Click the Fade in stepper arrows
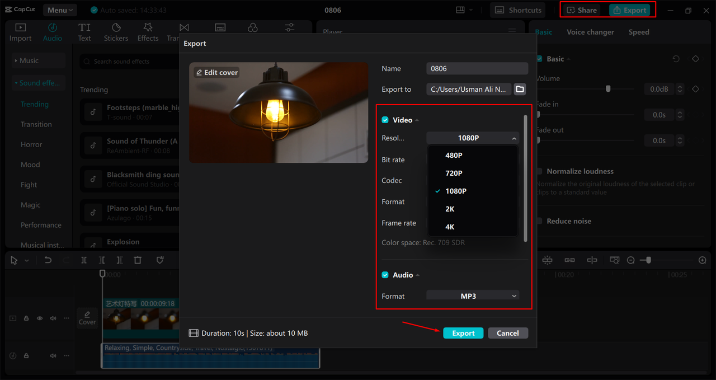This screenshot has height=380, width=716. pos(680,115)
